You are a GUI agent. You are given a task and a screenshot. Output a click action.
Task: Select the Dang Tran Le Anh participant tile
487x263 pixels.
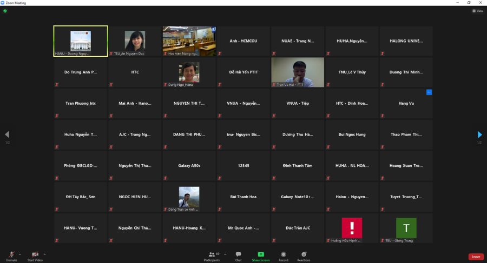(x=189, y=197)
